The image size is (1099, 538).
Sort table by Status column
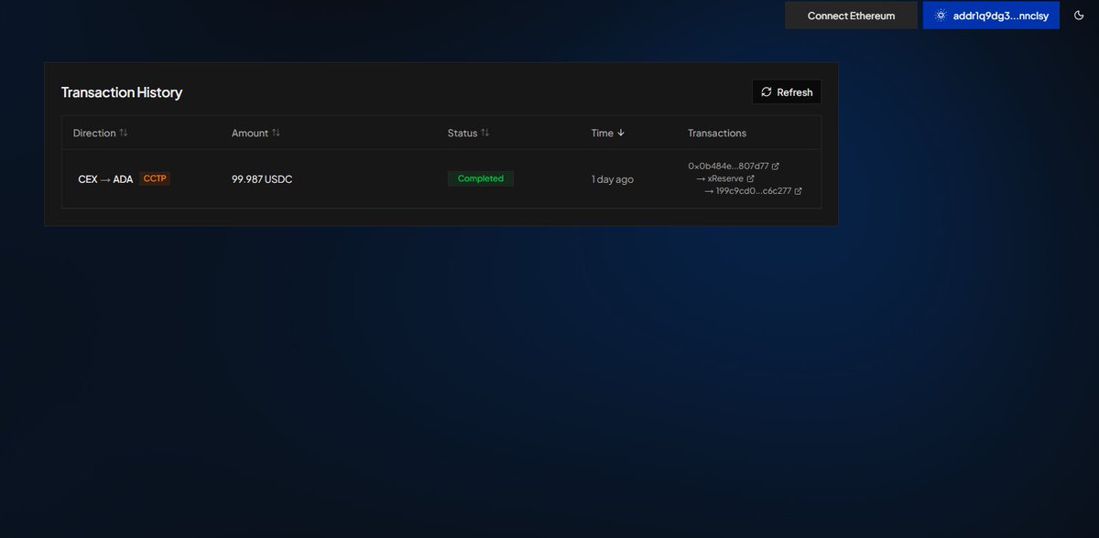click(x=469, y=133)
